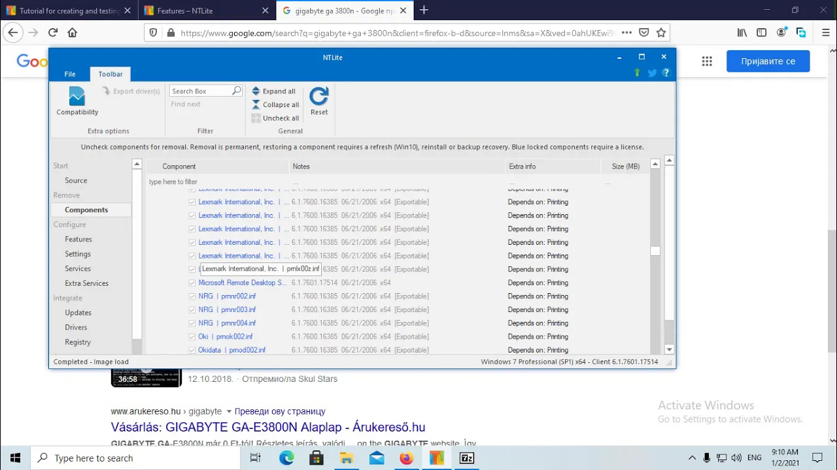This screenshot has width=837, height=470.
Task: Open the Twitter bird icon in NTLite
Action: [x=652, y=73]
